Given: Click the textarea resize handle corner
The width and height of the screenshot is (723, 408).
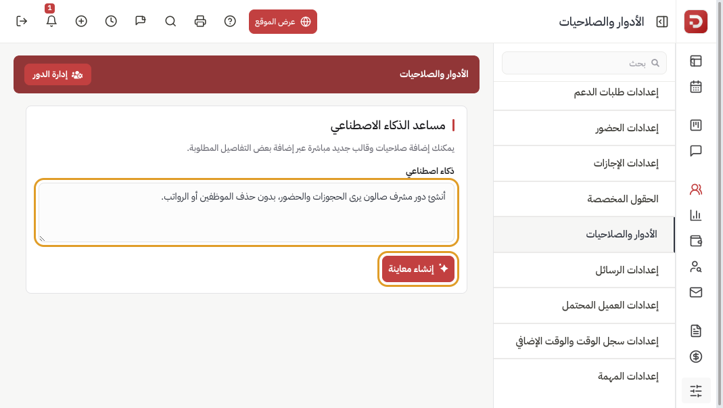Looking at the screenshot, I should click(x=42, y=239).
